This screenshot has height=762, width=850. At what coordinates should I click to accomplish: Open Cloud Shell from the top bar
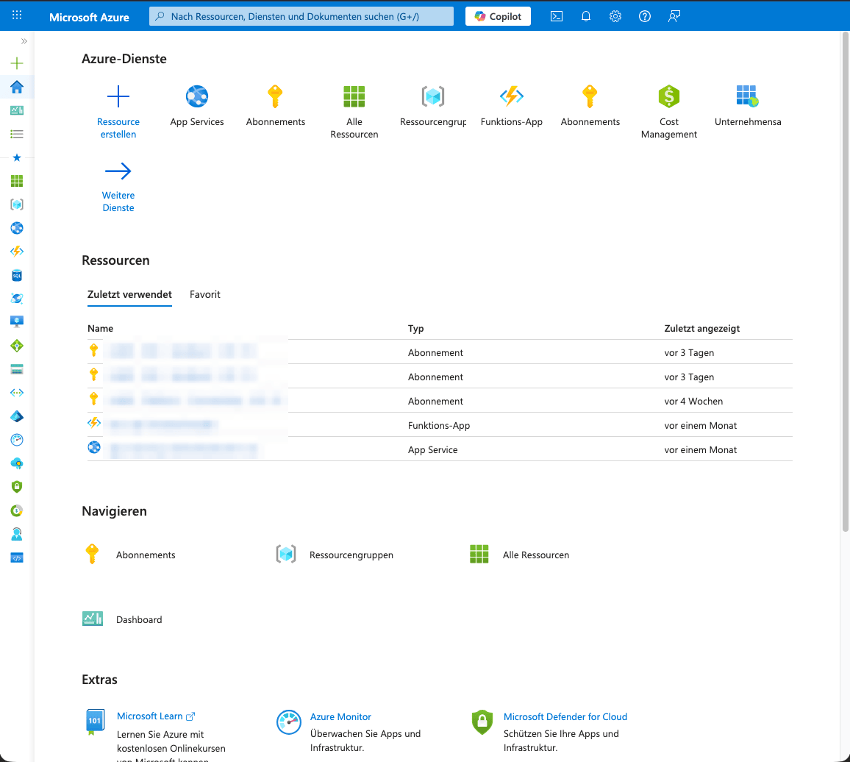click(557, 16)
